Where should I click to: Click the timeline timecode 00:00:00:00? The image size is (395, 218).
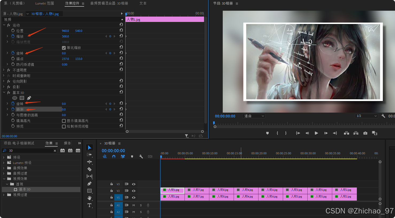coord(113,151)
